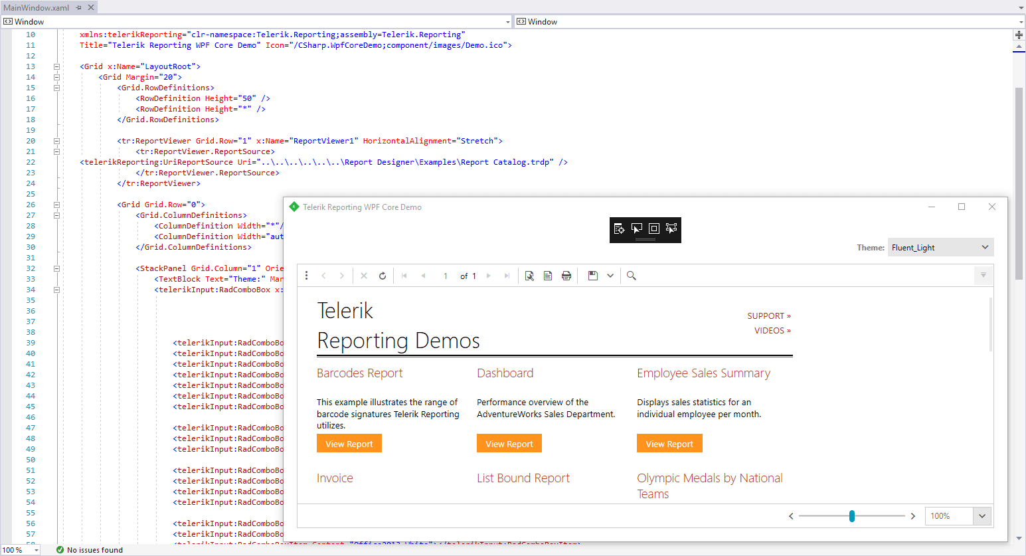This screenshot has height=556, width=1026.
Task: Click the export save disk icon
Action: click(593, 276)
